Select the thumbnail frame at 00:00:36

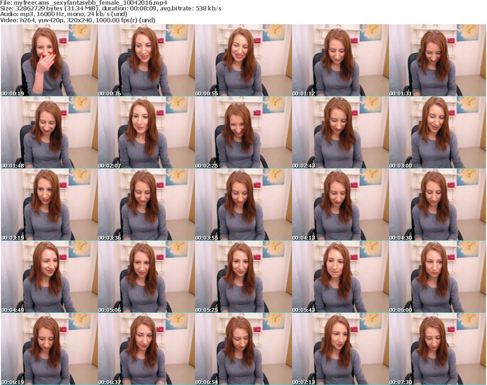pyautogui.click(x=146, y=60)
